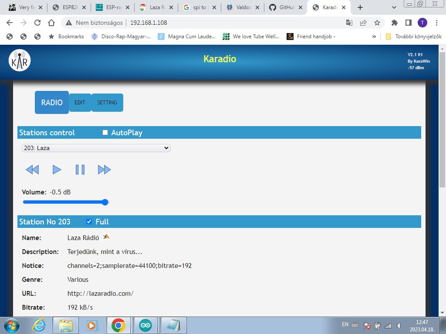Start playback with the play button
The height and width of the screenshot is (334, 446).
57,170
